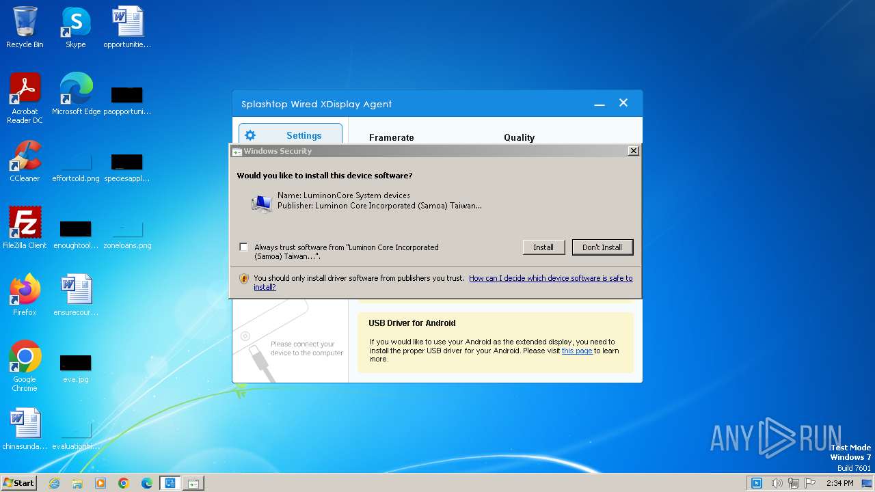
Task: Click the Quality label
Action: click(x=520, y=137)
